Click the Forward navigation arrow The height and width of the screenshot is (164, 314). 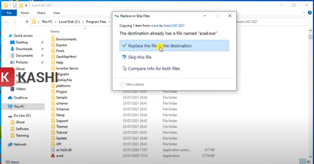tap(15, 22)
